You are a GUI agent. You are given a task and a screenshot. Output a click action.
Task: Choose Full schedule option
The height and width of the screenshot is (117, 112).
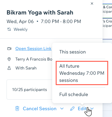click(x=74, y=94)
